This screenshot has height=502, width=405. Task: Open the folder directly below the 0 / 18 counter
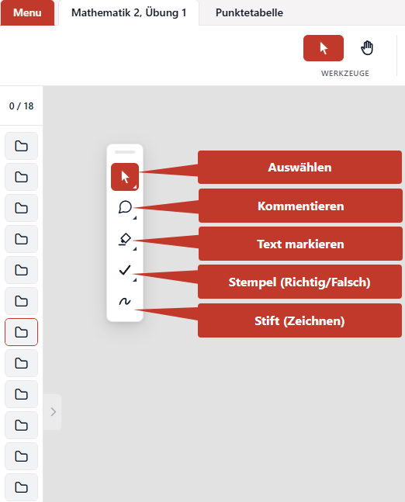click(22, 146)
